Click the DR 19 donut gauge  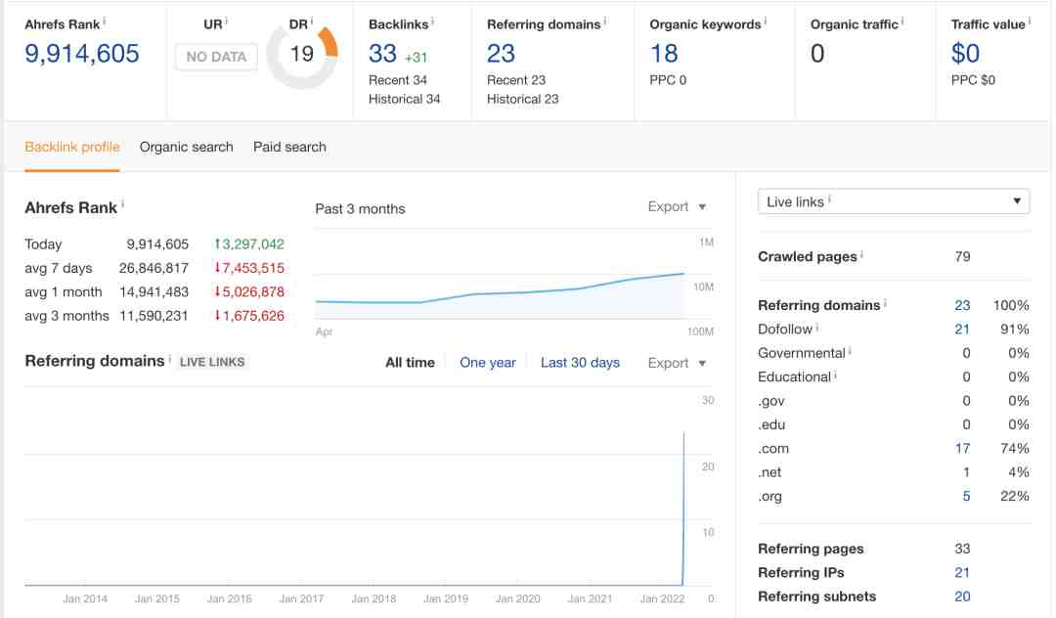pos(302,55)
